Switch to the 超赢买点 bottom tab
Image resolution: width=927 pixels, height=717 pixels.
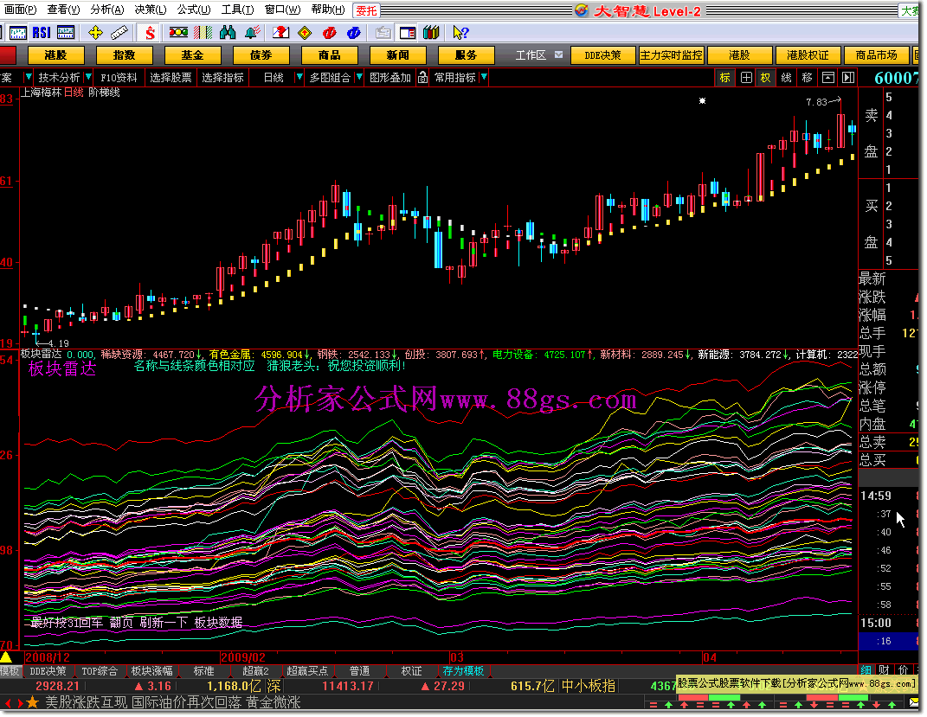[x=306, y=671]
